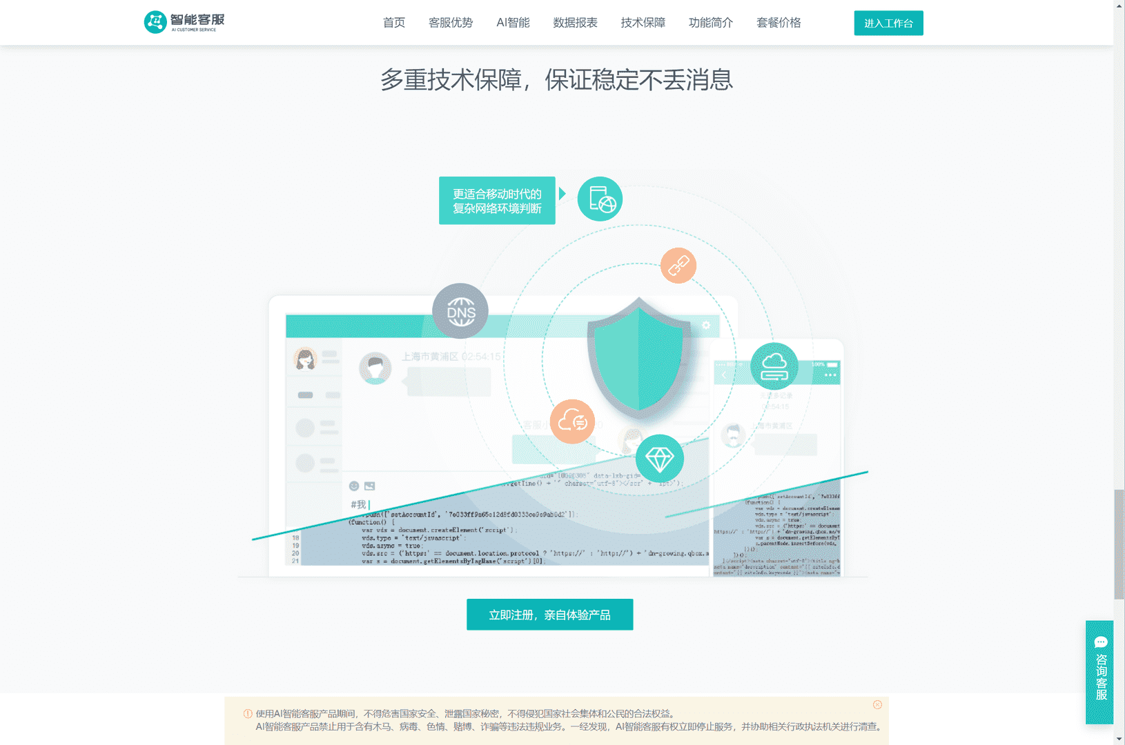Viewport: 1125px width, 745px height.
Task: Click the gray DNS globe icon
Action: 460,311
